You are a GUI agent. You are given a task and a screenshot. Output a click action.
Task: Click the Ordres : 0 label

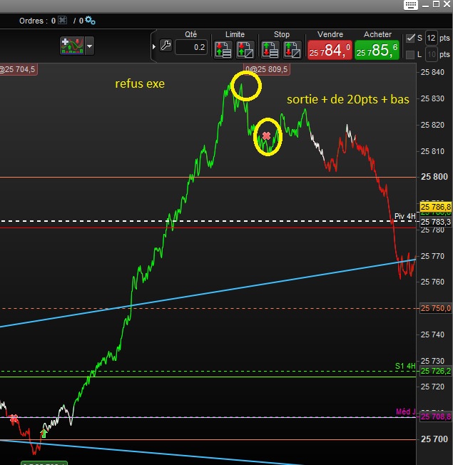37,21
